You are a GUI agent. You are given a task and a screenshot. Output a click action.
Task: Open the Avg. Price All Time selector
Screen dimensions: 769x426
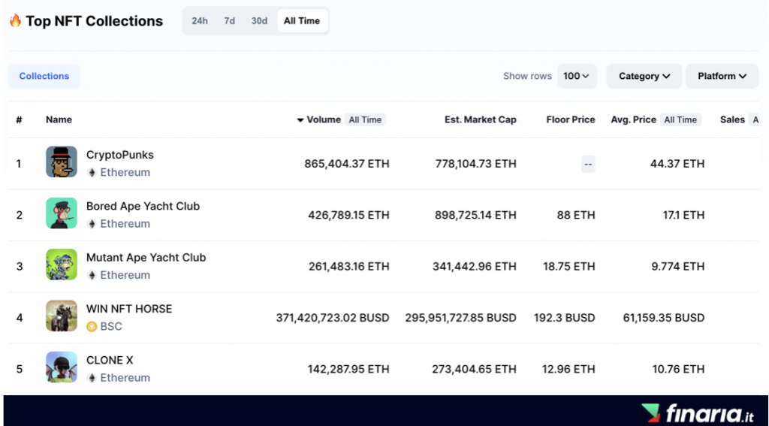click(x=680, y=119)
